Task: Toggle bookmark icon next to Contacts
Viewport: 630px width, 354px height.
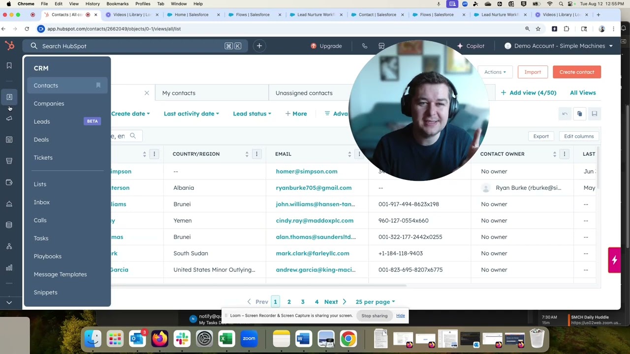Action: 98,86
